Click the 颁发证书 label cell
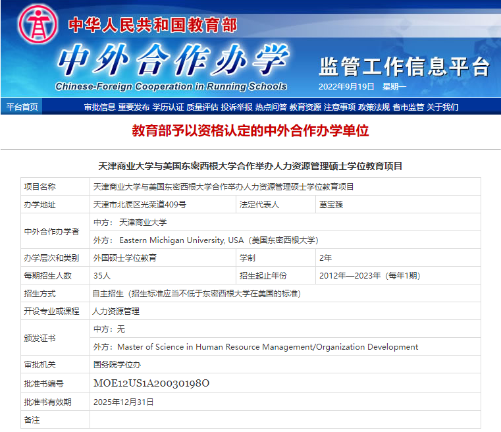This screenshot has width=501, height=432. (55, 338)
